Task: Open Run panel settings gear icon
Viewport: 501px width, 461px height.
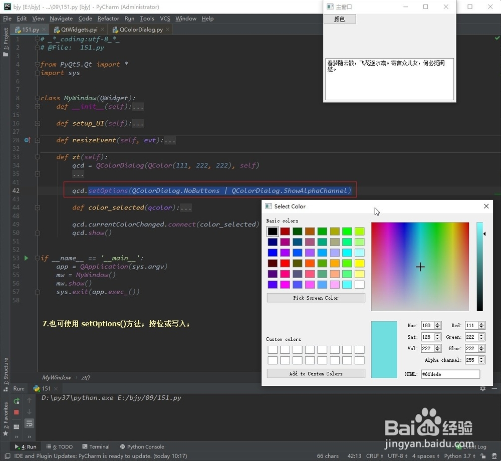Action: (x=483, y=388)
